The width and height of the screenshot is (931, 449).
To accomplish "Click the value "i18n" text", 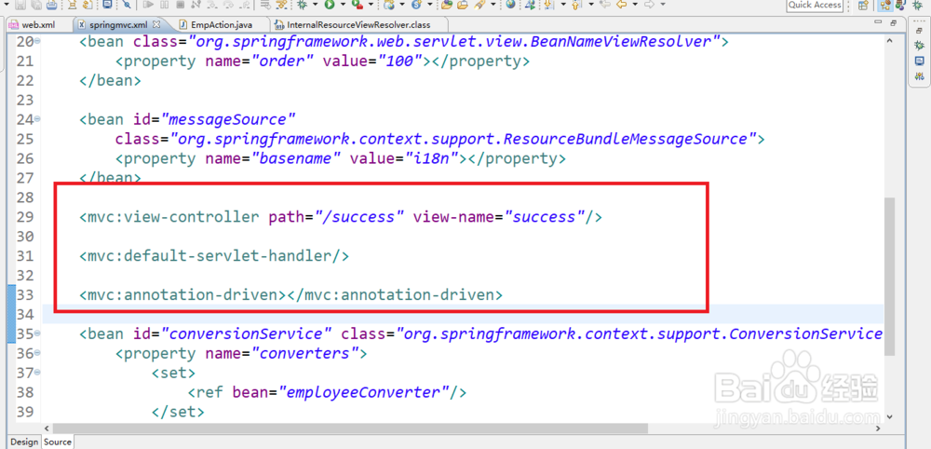I will (432, 159).
